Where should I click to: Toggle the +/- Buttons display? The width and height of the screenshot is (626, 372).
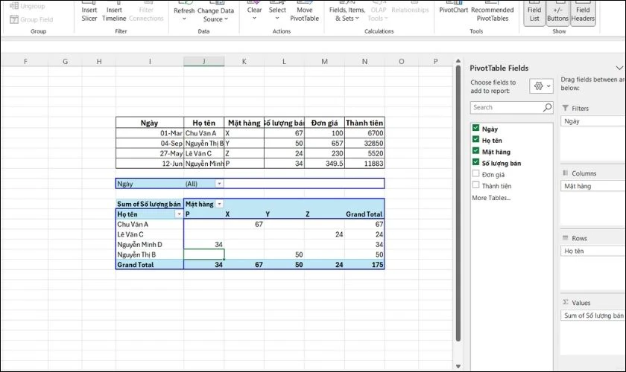(557, 13)
